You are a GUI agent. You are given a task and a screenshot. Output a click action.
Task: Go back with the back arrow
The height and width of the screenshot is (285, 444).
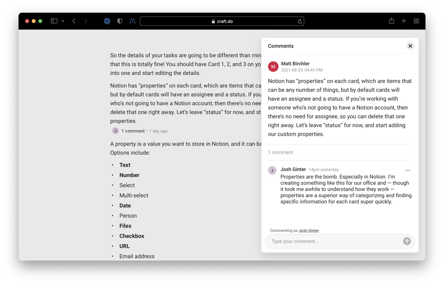coord(74,21)
